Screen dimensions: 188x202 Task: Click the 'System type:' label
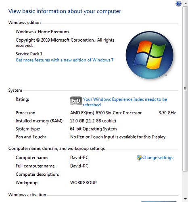click(28, 129)
